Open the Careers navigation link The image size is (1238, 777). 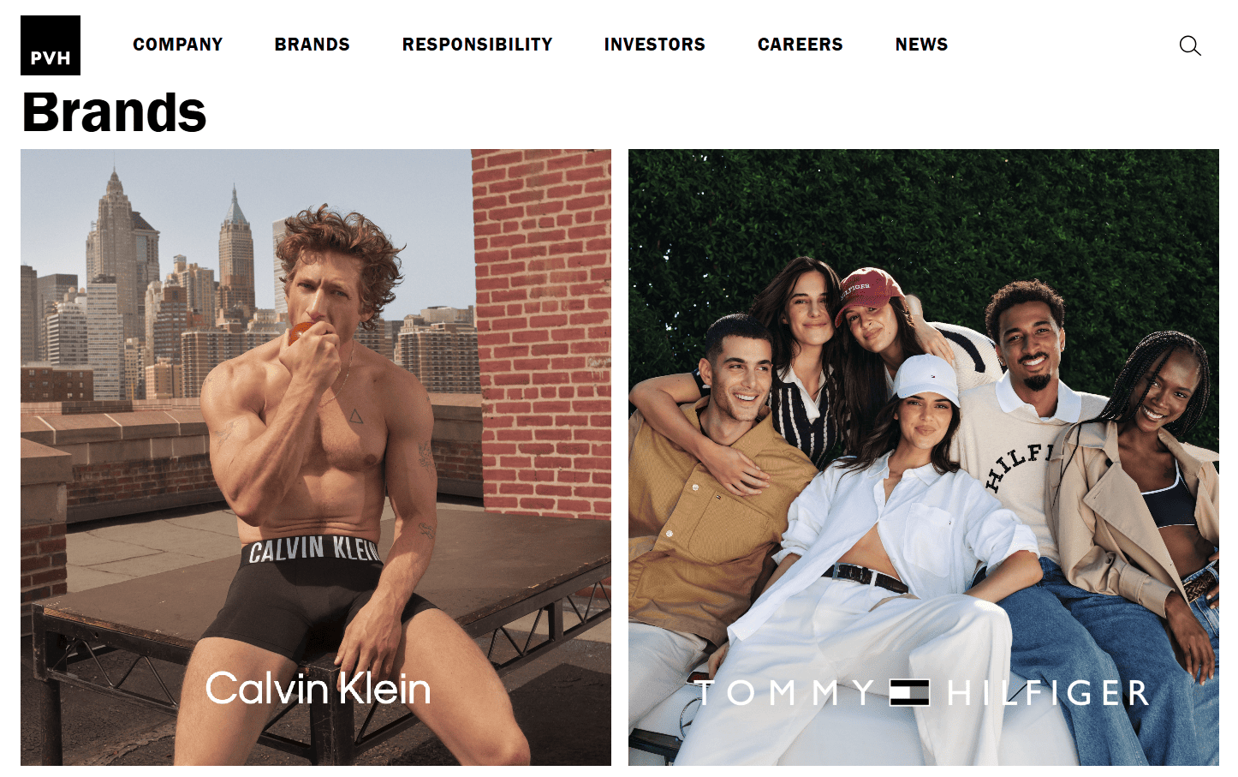[x=801, y=45]
